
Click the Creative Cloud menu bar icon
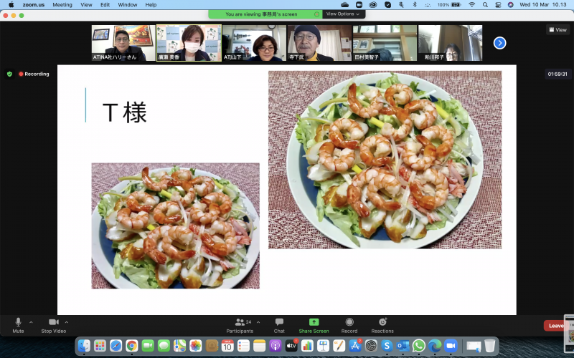click(373, 5)
